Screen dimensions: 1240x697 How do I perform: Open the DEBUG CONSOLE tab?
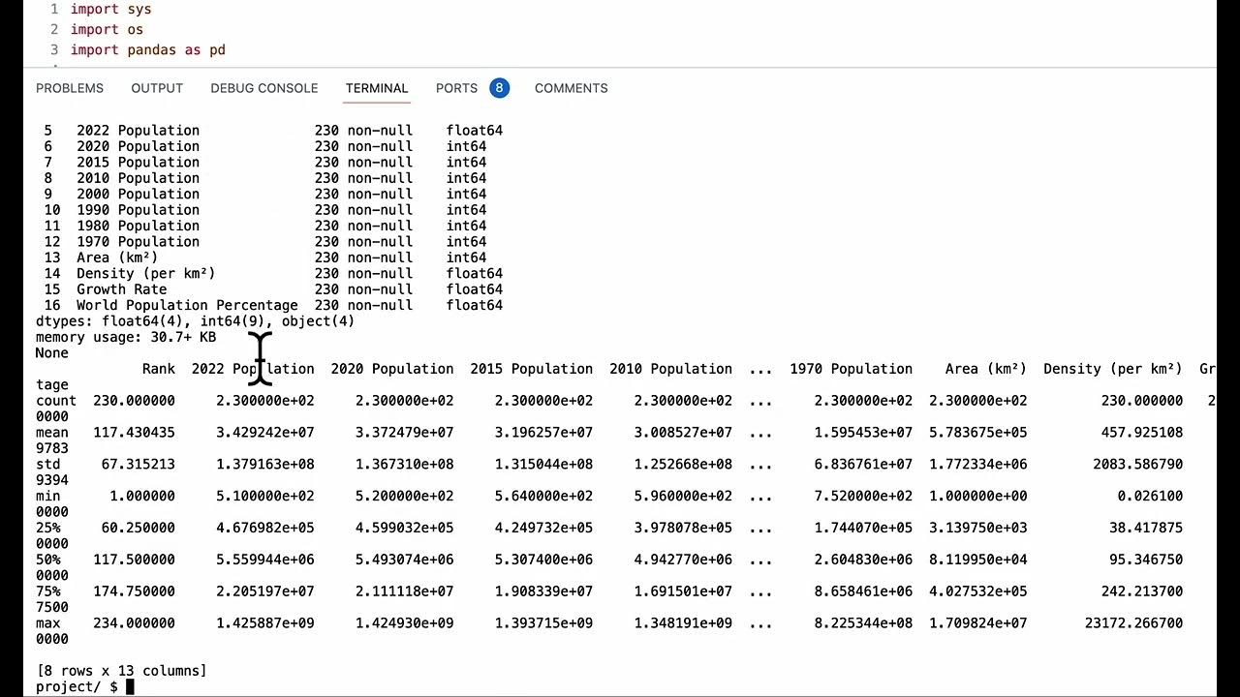coord(263,88)
